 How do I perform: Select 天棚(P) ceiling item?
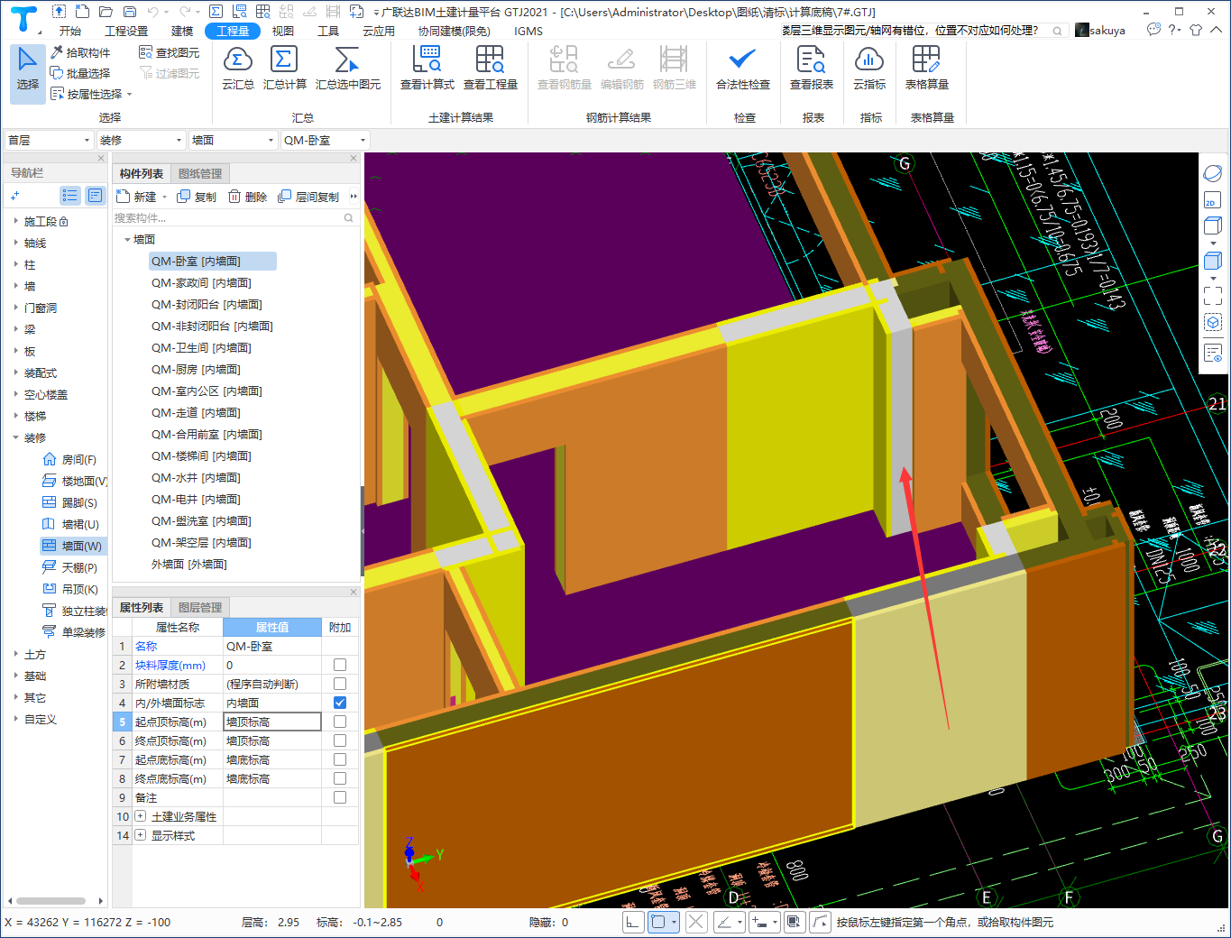coord(69,567)
